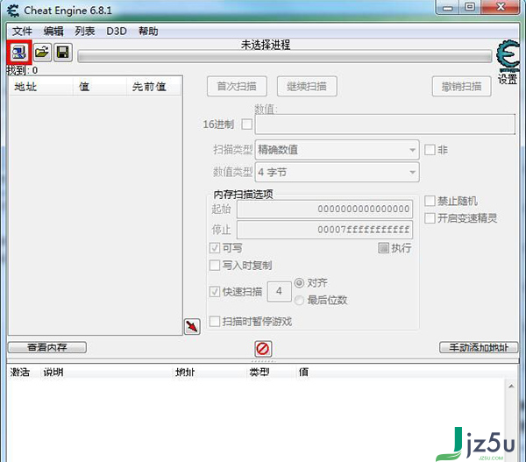Click the 起始 start address field

click(324, 209)
